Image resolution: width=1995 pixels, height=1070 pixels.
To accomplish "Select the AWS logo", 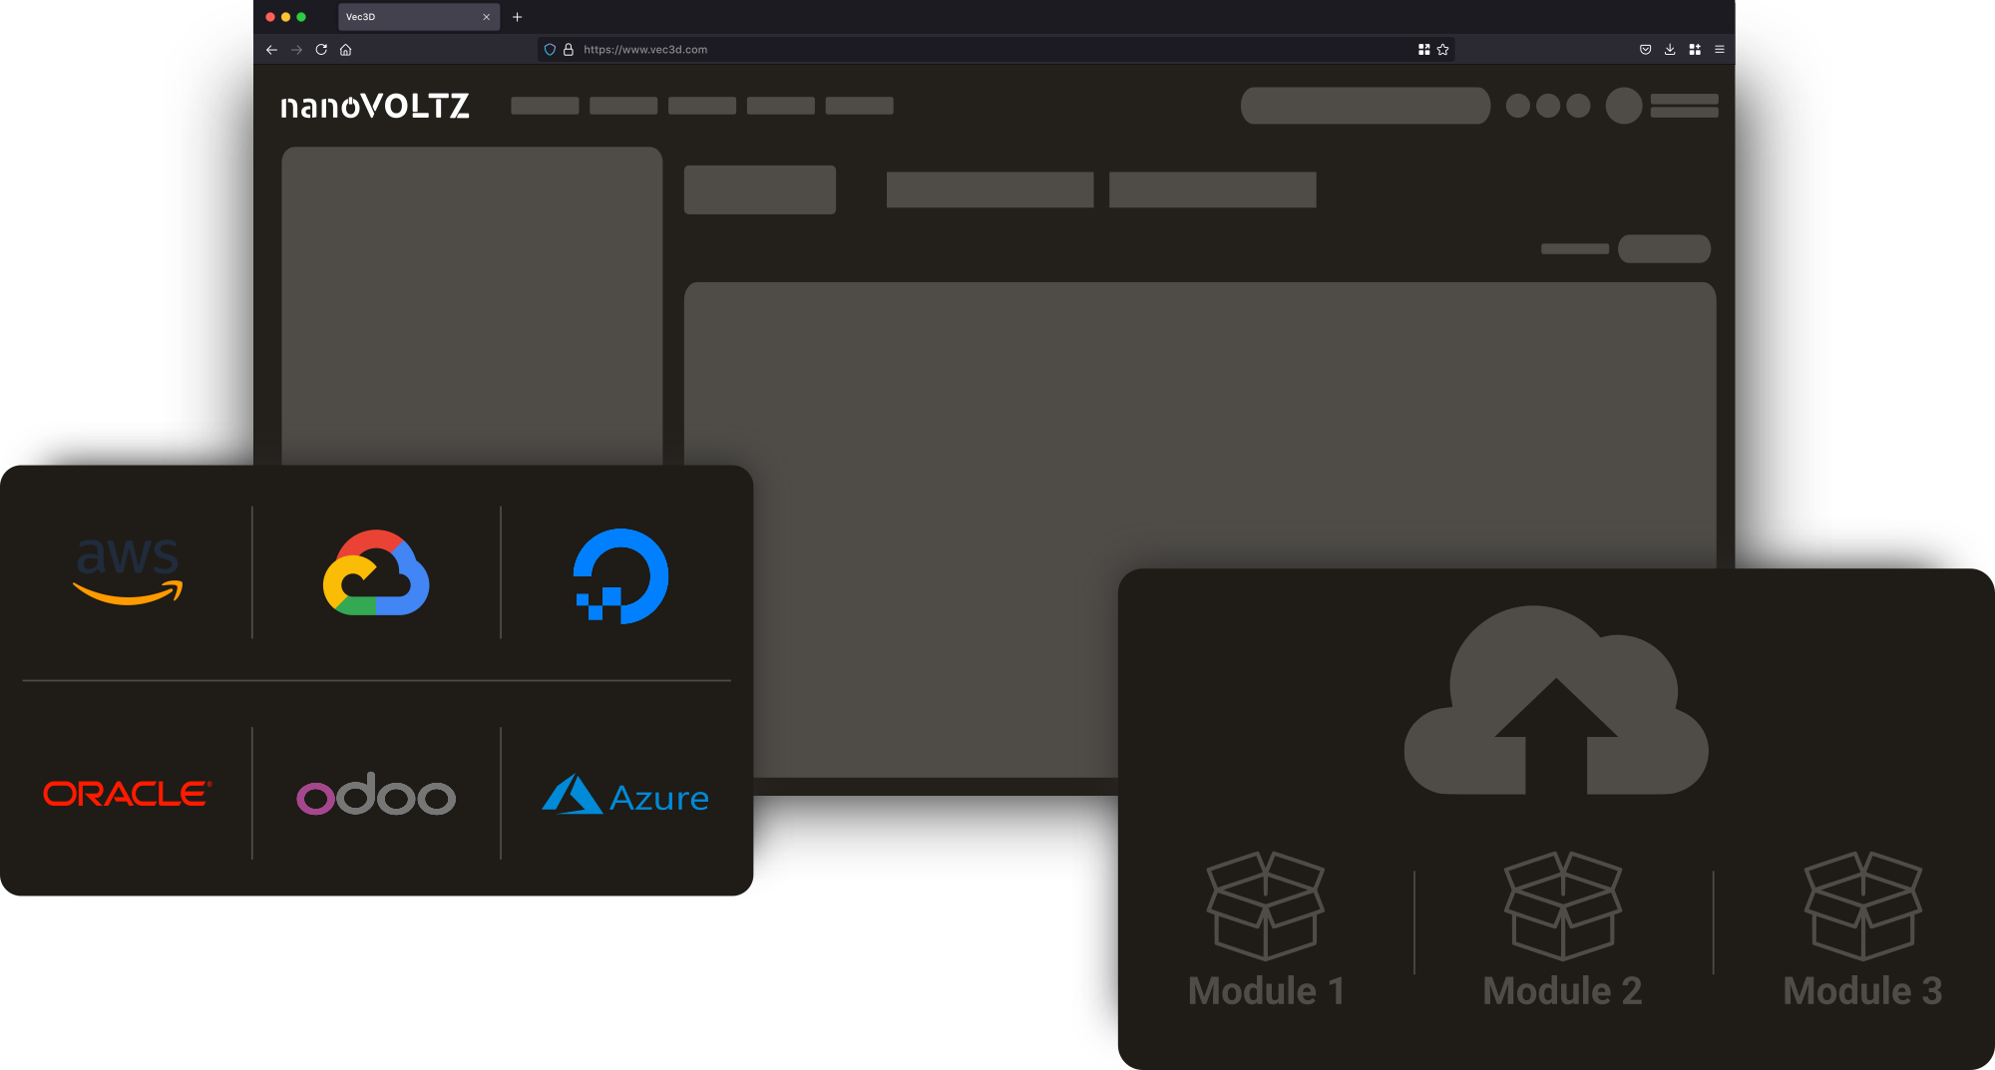I will (128, 570).
